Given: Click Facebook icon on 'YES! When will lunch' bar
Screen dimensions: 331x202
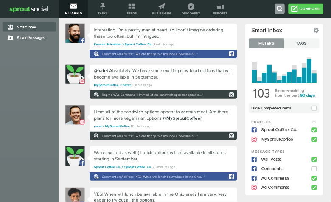Looking at the screenshot, I should [x=231, y=177].
